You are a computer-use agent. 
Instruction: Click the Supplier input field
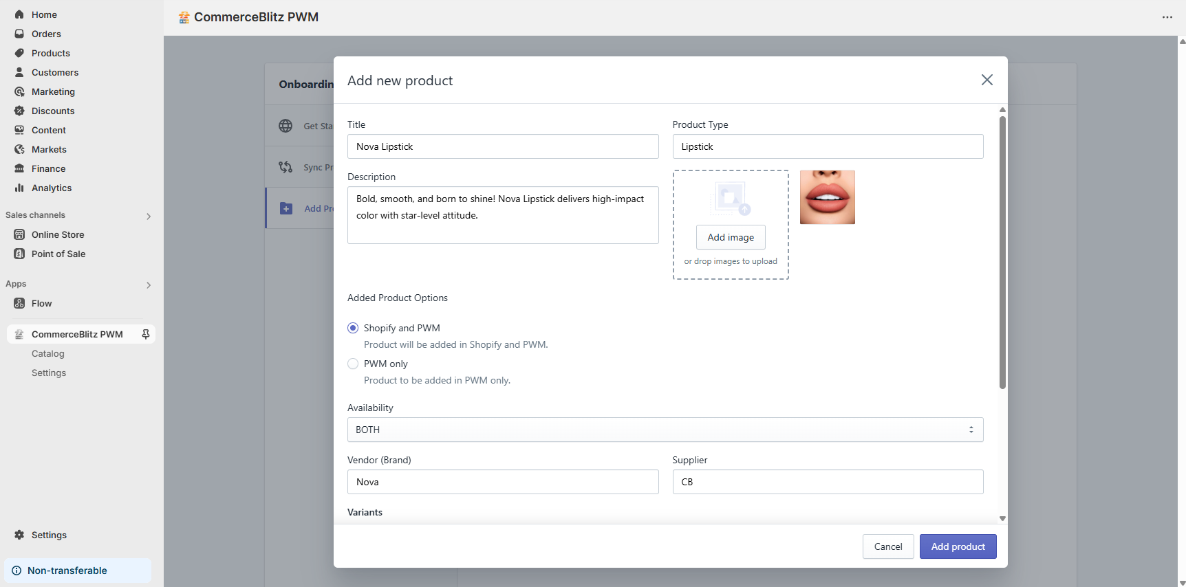coord(828,482)
